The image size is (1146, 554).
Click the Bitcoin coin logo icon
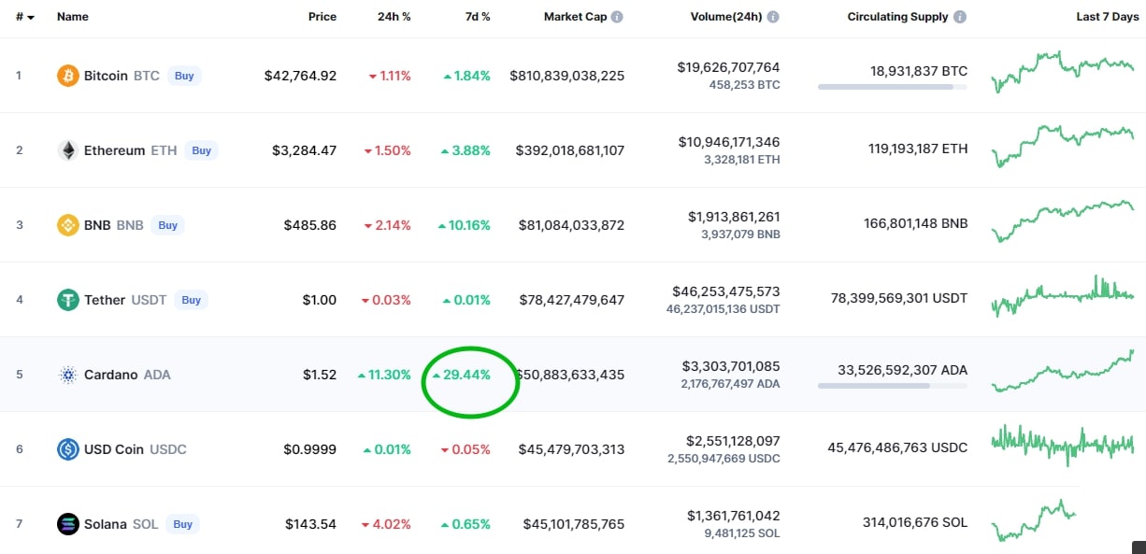coord(67,76)
